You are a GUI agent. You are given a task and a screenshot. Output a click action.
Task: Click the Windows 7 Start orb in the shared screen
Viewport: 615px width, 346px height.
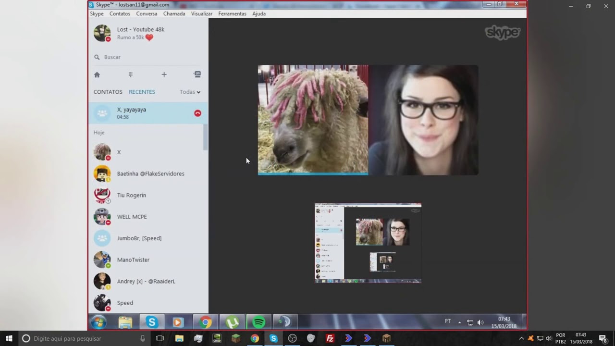99,322
